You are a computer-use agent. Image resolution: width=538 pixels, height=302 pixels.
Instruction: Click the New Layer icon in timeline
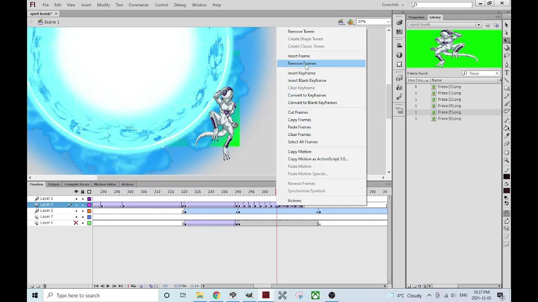tap(32, 286)
